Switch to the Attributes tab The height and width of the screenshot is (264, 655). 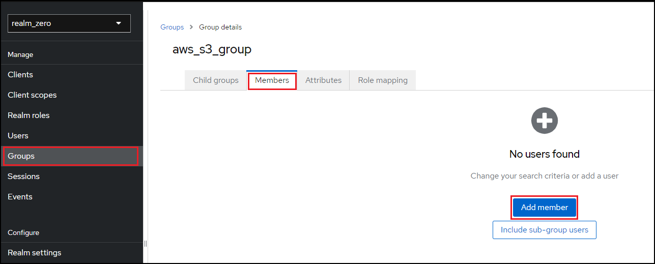pos(323,80)
